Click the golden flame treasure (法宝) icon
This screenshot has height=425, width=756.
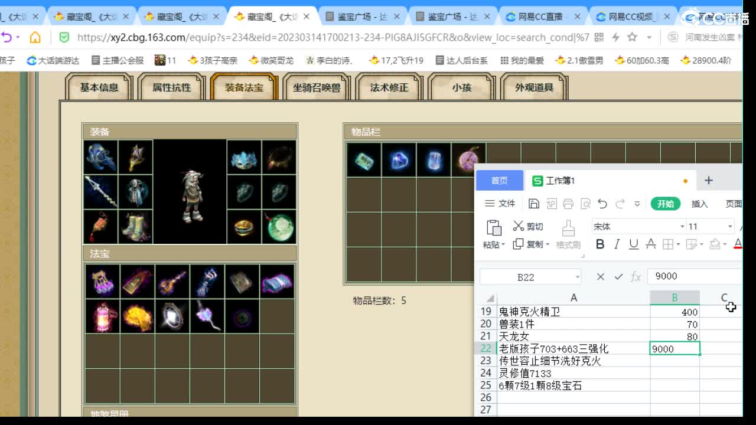point(137,316)
